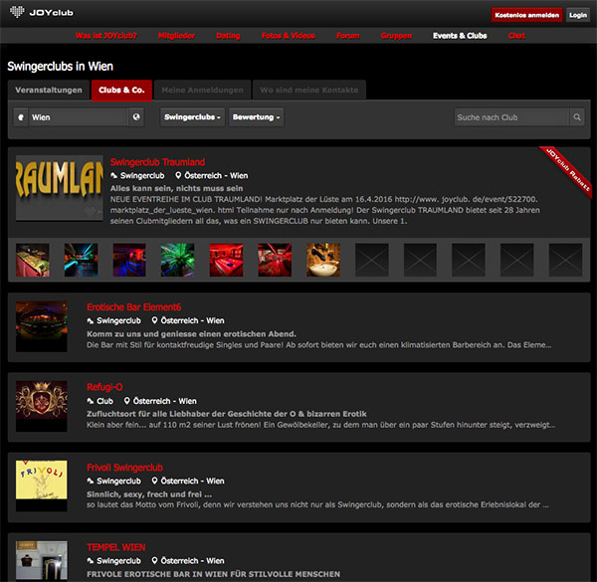
Task: Open the Erotische Bar Element6 link
Action: (134, 307)
